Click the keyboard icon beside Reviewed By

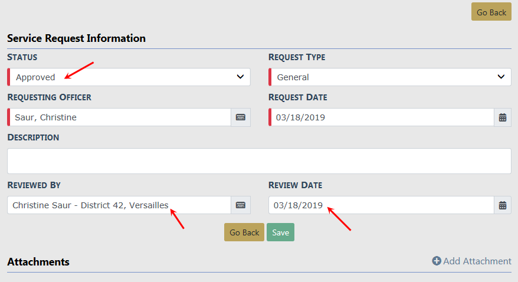coord(240,205)
